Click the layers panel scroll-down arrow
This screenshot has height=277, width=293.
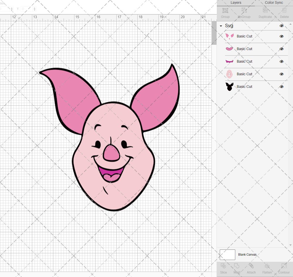[x=290, y=245]
